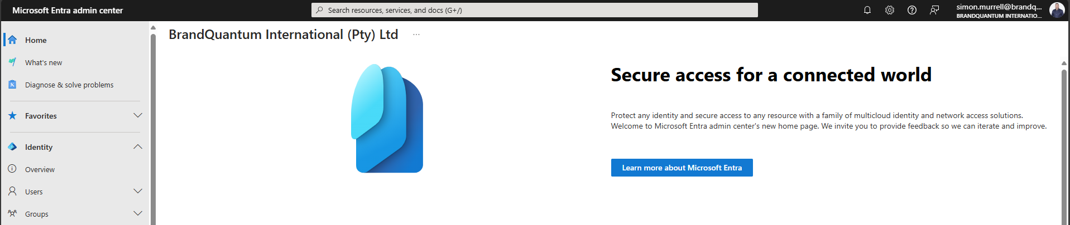Click the Diagnose & solve problems icon
This screenshot has width=1070, height=225.
(12, 85)
